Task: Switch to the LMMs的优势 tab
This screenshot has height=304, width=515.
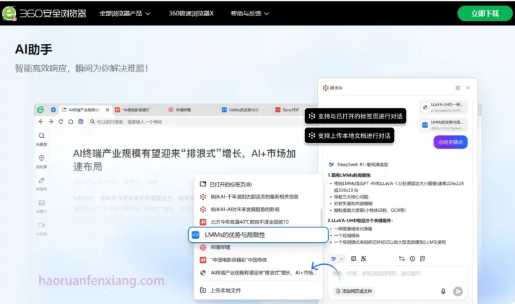Action: coord(240,109)
